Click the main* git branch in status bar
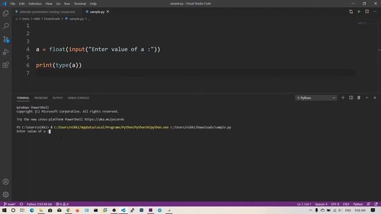Viewport: 381px width, 214px height. [x=10, y=204]
